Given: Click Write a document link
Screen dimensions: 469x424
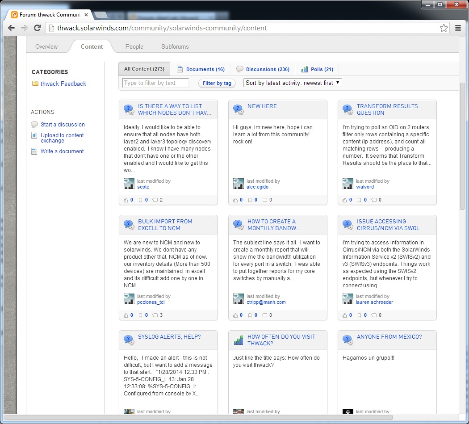Looking at the screenshot, I should pos(62,151).
